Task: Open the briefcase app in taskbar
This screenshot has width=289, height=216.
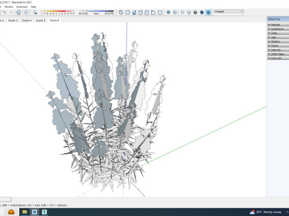Action: click(11, 212)
